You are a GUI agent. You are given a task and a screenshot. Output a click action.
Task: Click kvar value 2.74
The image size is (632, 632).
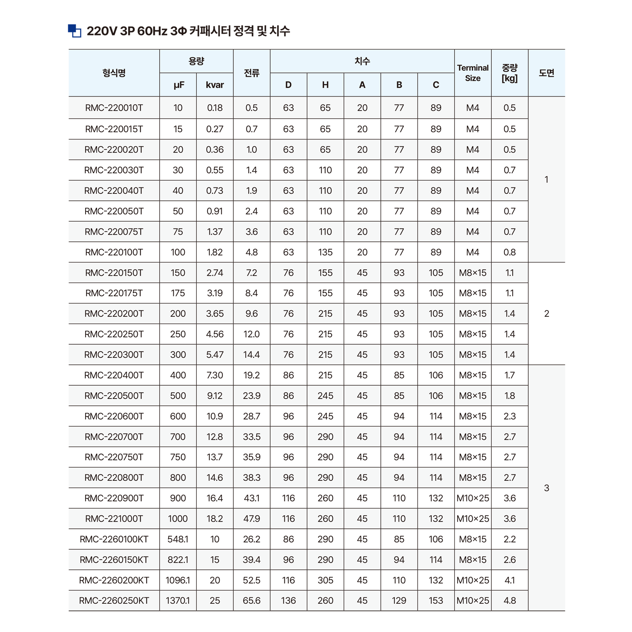215,273
